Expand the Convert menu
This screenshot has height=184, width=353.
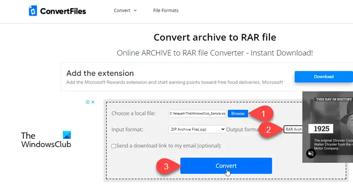coord(125,11)
